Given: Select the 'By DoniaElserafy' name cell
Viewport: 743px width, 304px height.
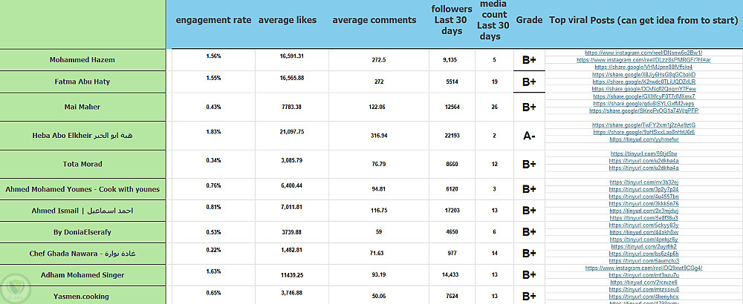Looking at the screenshot, I should tap(82, 232).
